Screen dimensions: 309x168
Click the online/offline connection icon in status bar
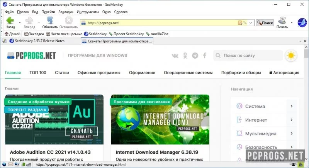[x=293, y=165]
